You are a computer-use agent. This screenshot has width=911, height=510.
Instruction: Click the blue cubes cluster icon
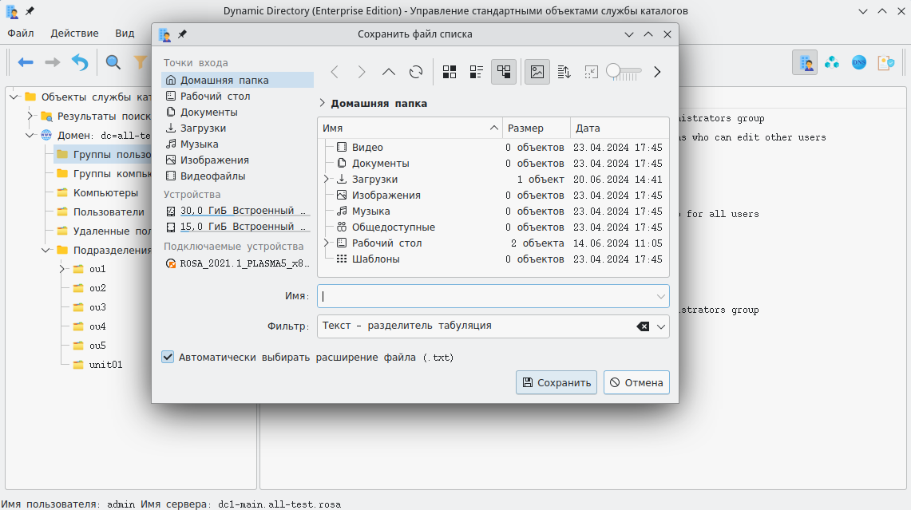pyautogui.click(x=832, y=62)
